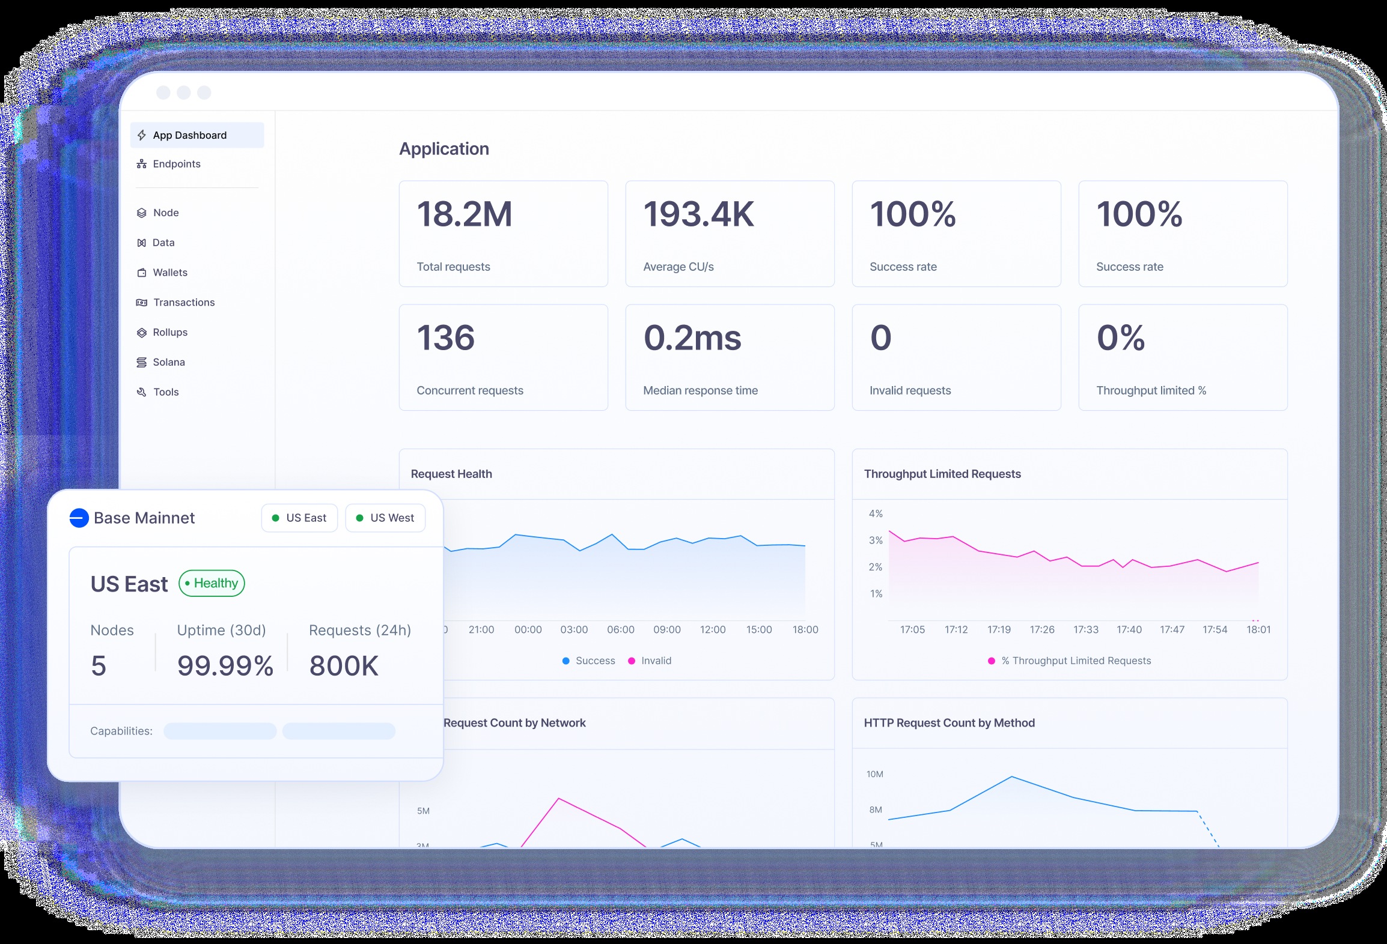Viewport: 1387px width, 944px height.
Task: Open App Dashboard in the sidebar
Action: click(197, 135)
